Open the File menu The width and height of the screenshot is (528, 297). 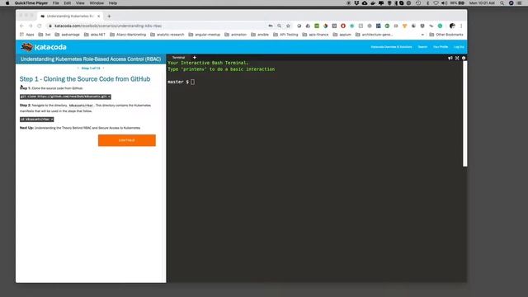pyautogui.click(x=56, y=3)
